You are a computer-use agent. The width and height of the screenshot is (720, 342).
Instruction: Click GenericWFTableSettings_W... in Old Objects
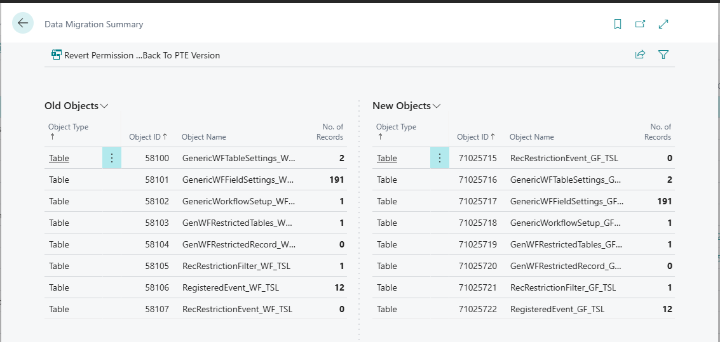point(239,158)
